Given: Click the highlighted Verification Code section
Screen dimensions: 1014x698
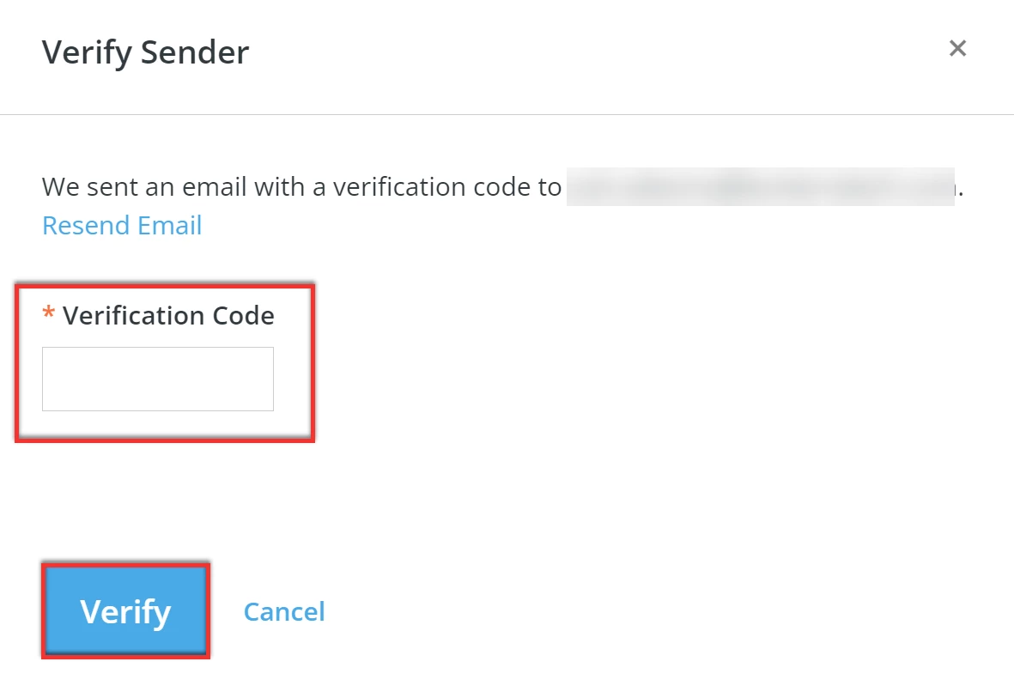Looking at the screenshot, I should click(x=164, y=361).
